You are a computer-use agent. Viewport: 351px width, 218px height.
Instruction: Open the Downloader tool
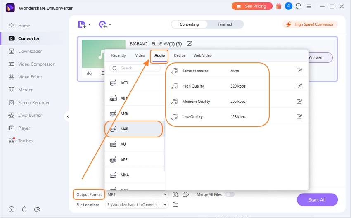25,51
